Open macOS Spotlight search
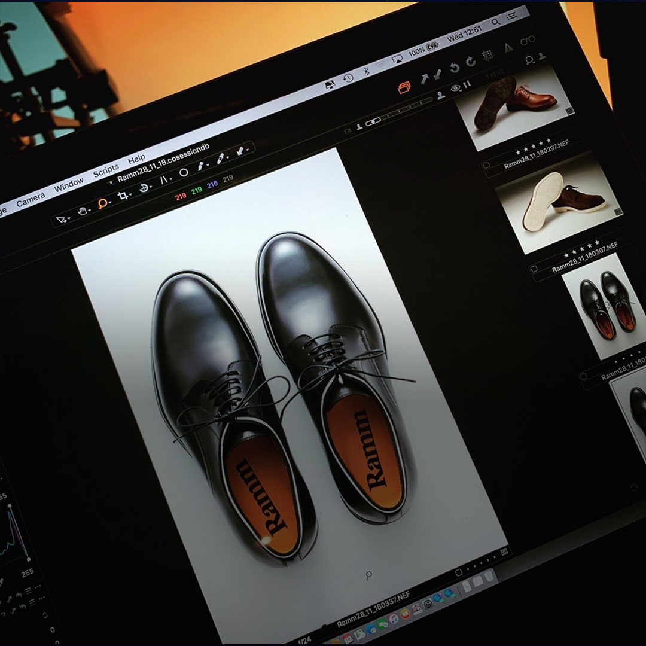Screen dimensions: 646x646 pyautogui.click(x=496, y=22)
